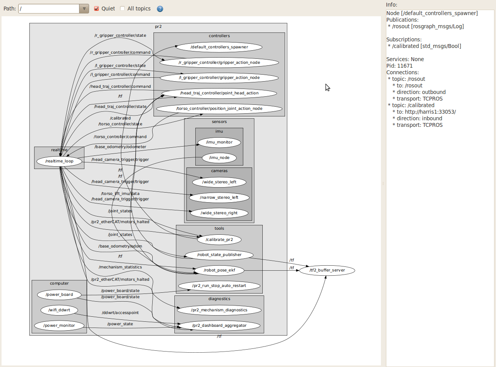Select the /realtime_loop node

(59, 161)
